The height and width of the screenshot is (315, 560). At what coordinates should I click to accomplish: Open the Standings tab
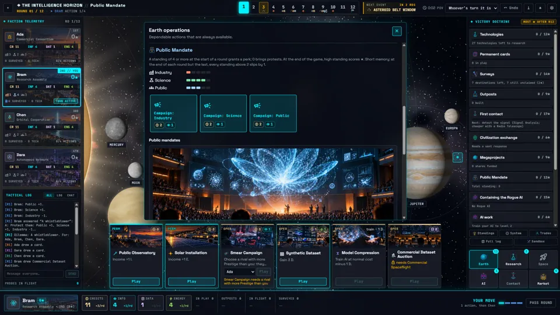tap(484, 233)
